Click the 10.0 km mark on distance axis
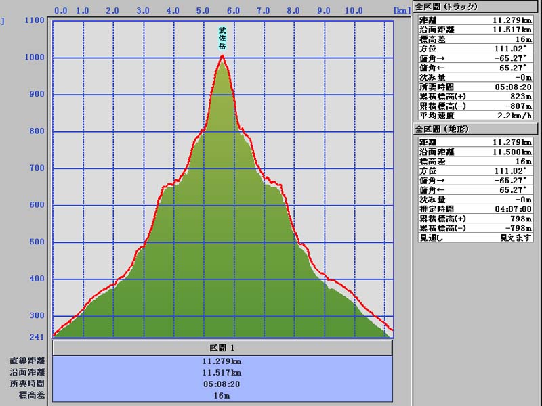Screen dimensions: 542x406 coord(353,11)
